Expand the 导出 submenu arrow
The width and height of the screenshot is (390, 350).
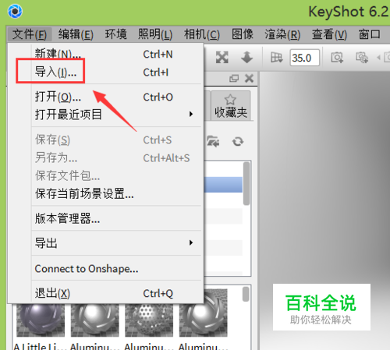191,242
